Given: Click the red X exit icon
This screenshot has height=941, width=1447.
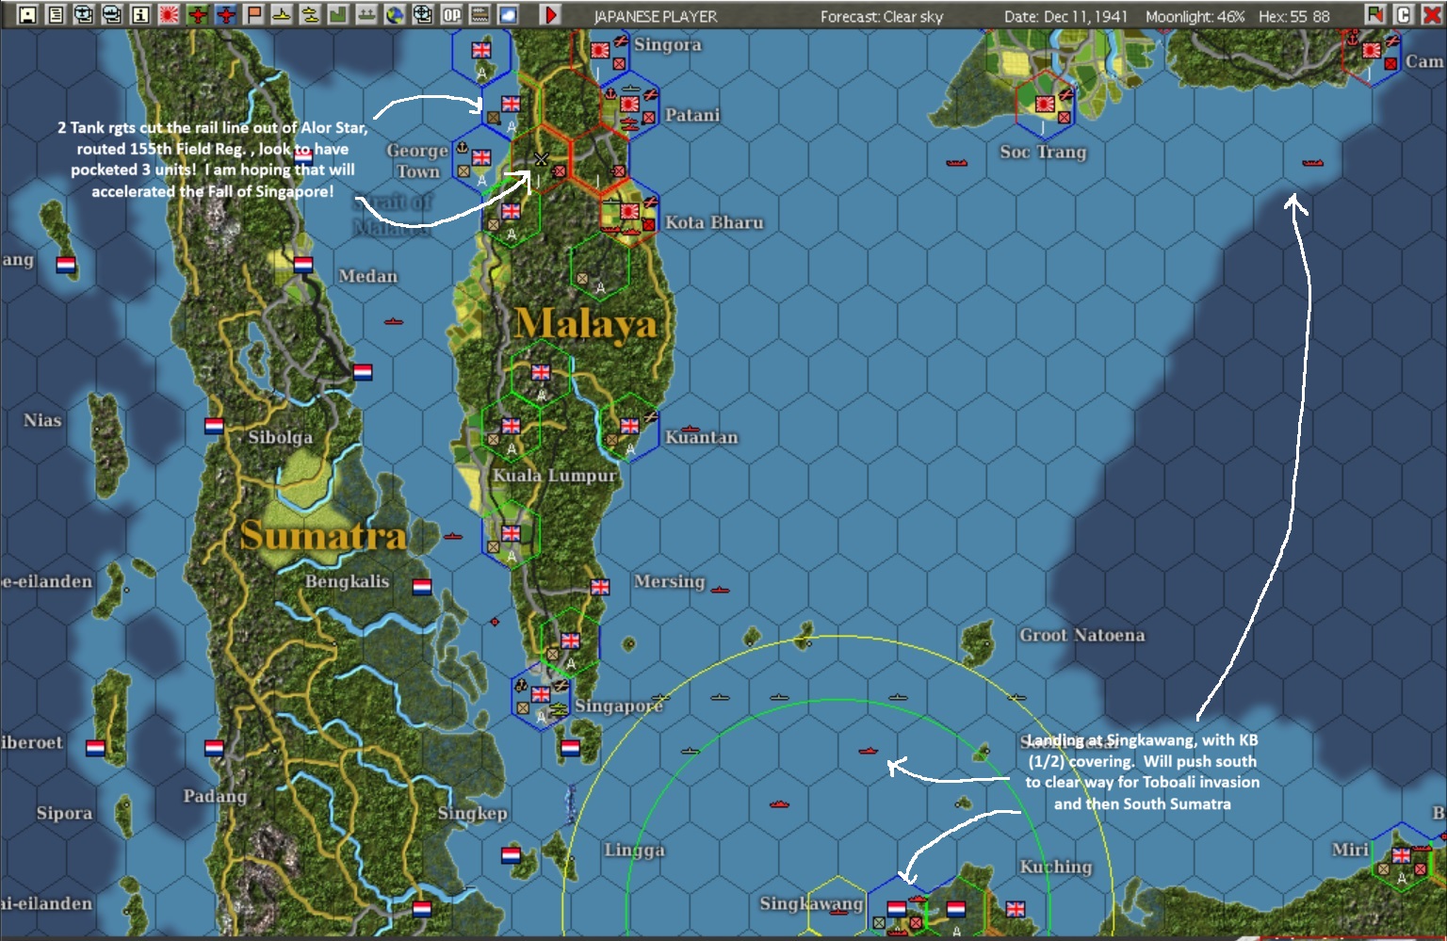Looking at the screenshot, I should (1430, 14).
